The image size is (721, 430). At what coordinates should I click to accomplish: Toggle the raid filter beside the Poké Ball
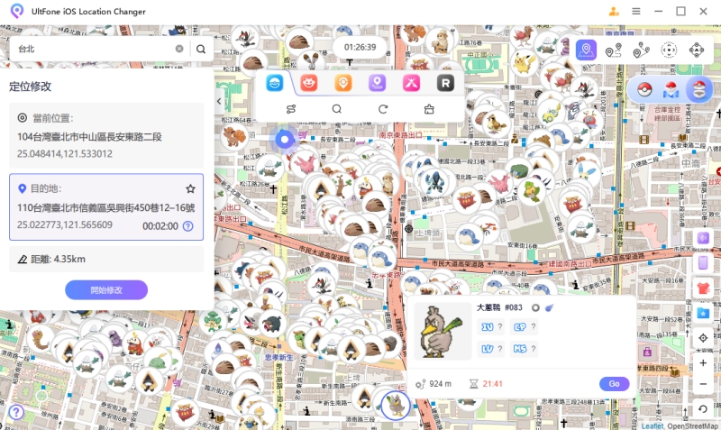(671, 89)
